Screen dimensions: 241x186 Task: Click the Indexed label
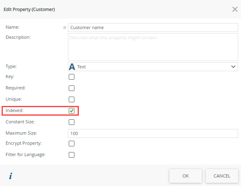pos(15,110)
